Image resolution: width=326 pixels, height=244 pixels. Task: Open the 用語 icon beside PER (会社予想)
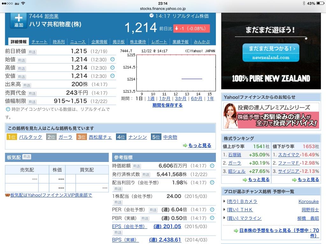[153, 210]
